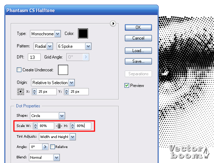Click the Load... button
Screen dimensions: 214x163
pos(138,51)
